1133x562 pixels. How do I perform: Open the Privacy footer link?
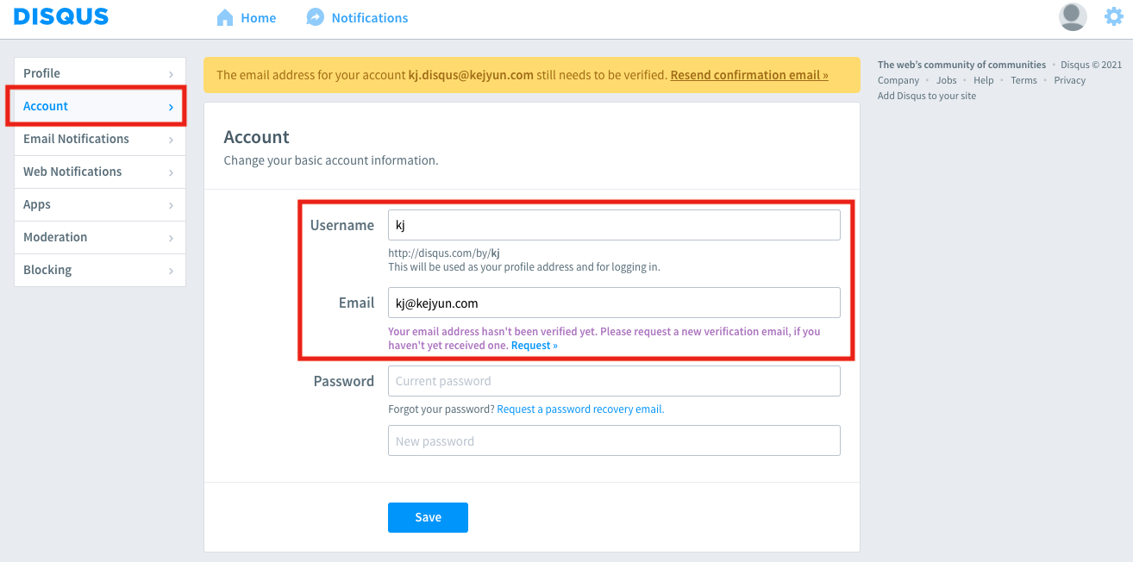click(x=1069, y=80)
